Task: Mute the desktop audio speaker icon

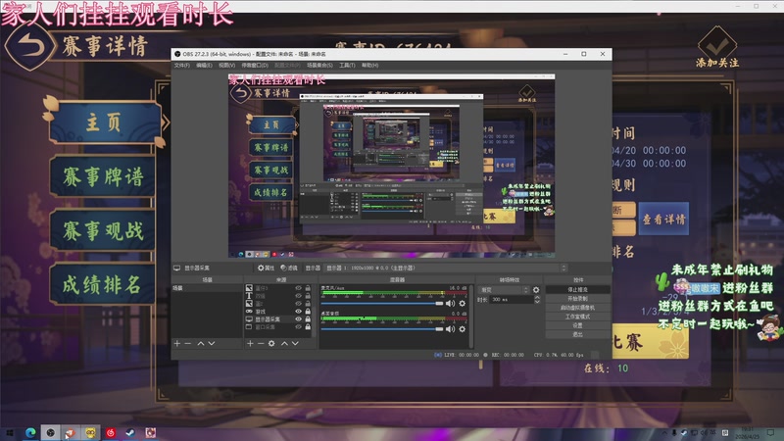Action: click(451, 328)
